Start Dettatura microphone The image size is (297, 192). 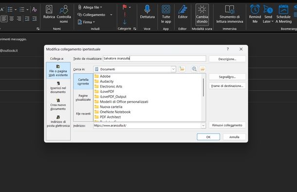(x=147, y=12)
